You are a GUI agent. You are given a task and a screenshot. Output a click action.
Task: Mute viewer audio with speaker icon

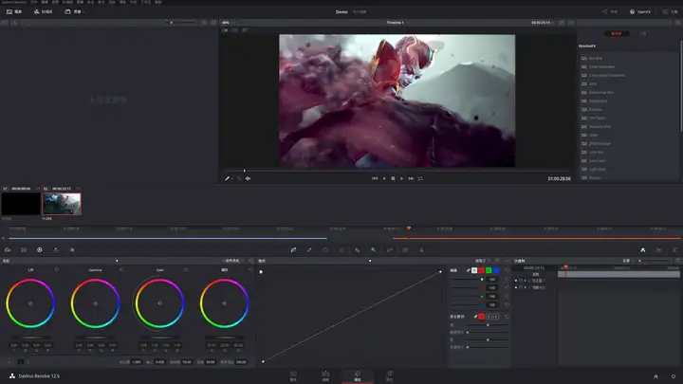[248, 178]
